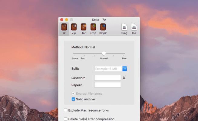This screenshot has width=198, height=121.
Task: Switch to the Zip format icon
Action: point(74,27)
